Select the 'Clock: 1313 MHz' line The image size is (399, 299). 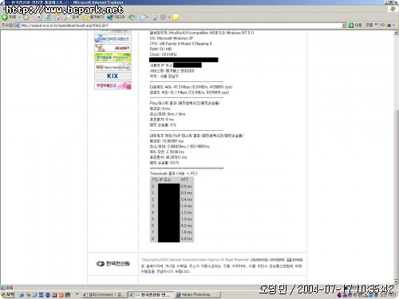[163, 54]
